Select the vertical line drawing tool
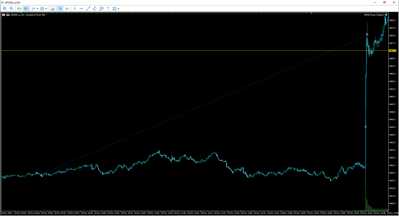 pos(75,9)
